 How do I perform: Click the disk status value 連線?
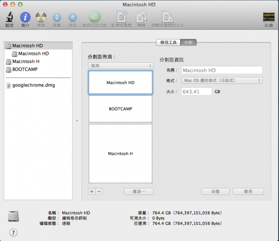click(x=66, y=223)
